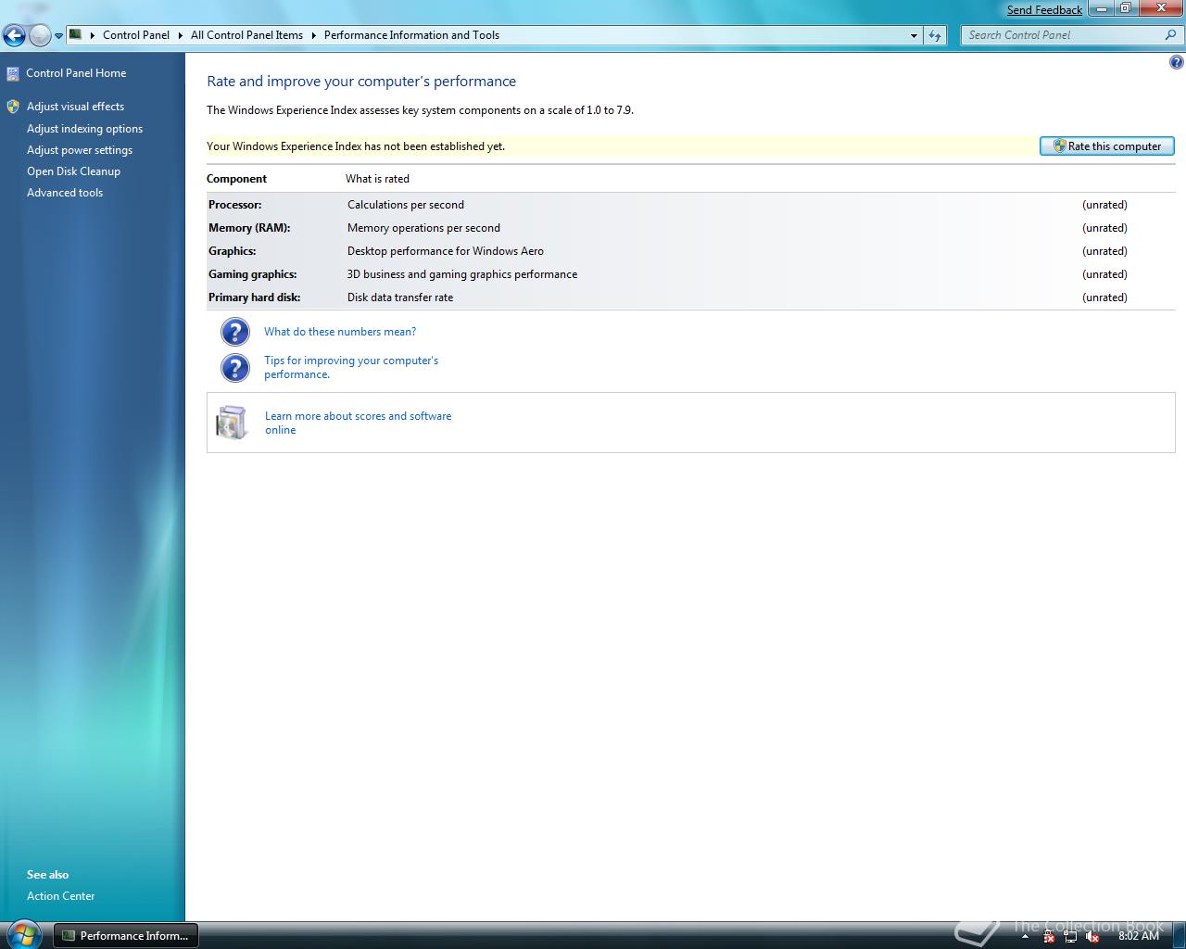Click the network tray icon
Screen dimensions: 1186x949
(x=1070, y=937)
